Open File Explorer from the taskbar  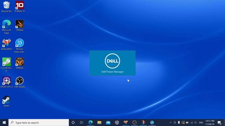(99, 122)
